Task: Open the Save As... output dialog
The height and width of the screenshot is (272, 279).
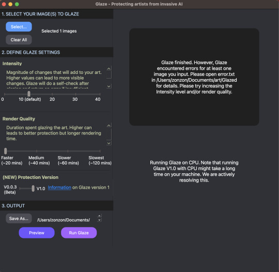Action: tap(19, 219)
